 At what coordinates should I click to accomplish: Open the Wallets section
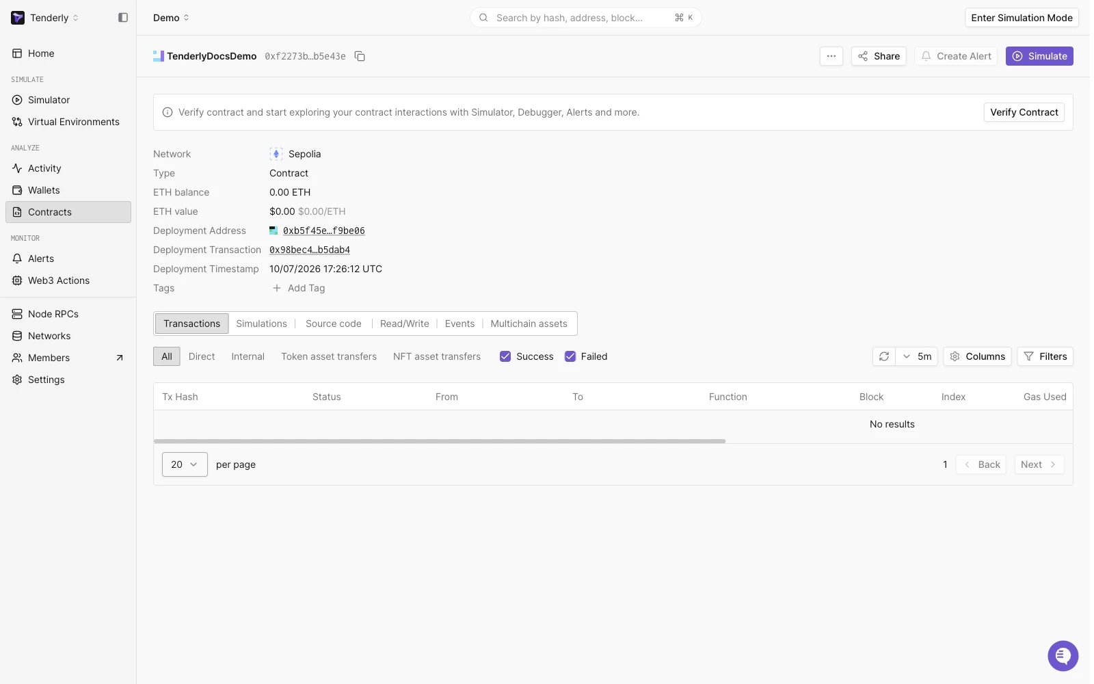tap(68, 190)
